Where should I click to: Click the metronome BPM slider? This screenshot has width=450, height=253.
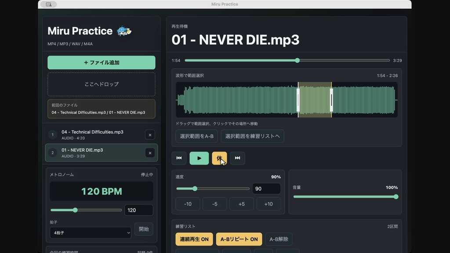click(x=86, y=210)
